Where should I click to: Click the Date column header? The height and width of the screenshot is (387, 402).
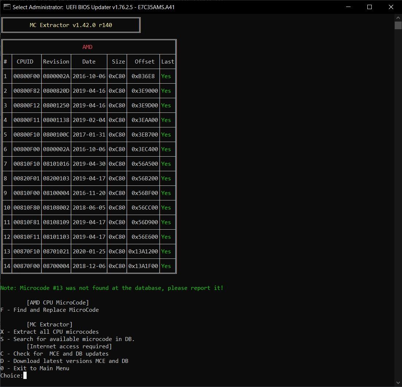(x=89, y=62)
